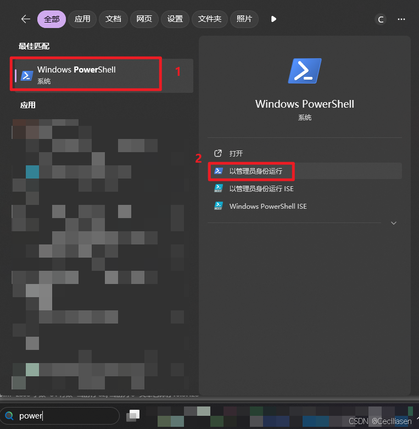
Task: Launch Windows PowerShell ISE
Action: [305, 206]
